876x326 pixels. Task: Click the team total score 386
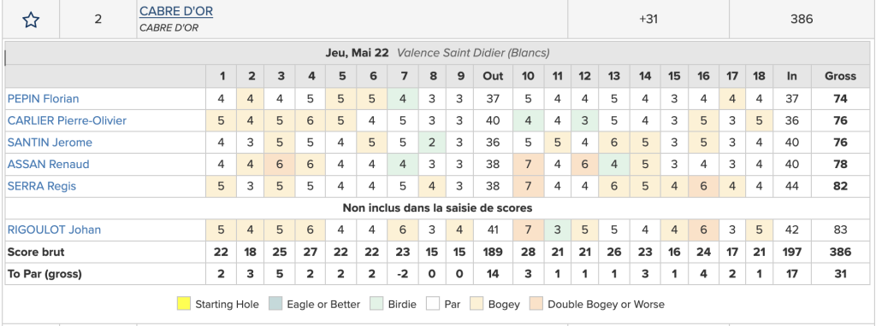click(x=801, y=20)
